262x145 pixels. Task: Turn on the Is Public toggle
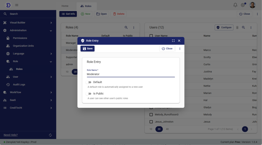(x=89, y=94)
